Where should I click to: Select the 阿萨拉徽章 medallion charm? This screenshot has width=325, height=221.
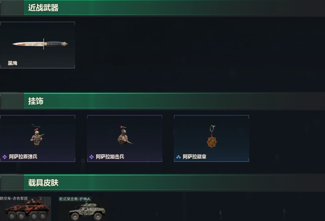pos(212,136)
